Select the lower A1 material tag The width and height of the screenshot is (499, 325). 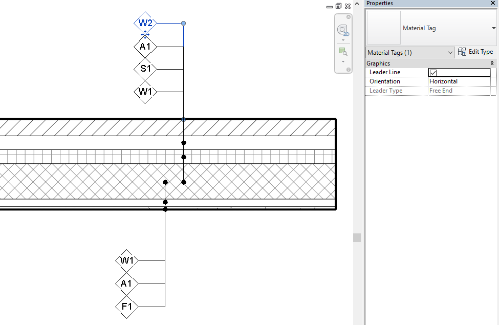tap(126, 284)
